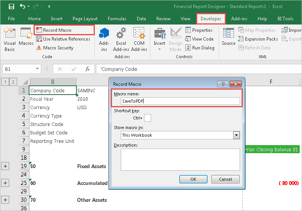
Task: Click the Reporting Tree Unit cell
Action: [x=53, y=141]
